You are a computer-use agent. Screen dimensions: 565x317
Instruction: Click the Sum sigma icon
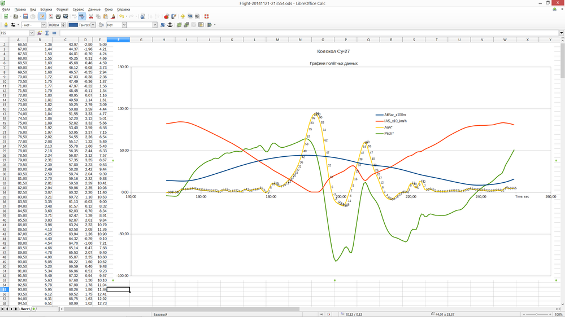click(47, 33)
